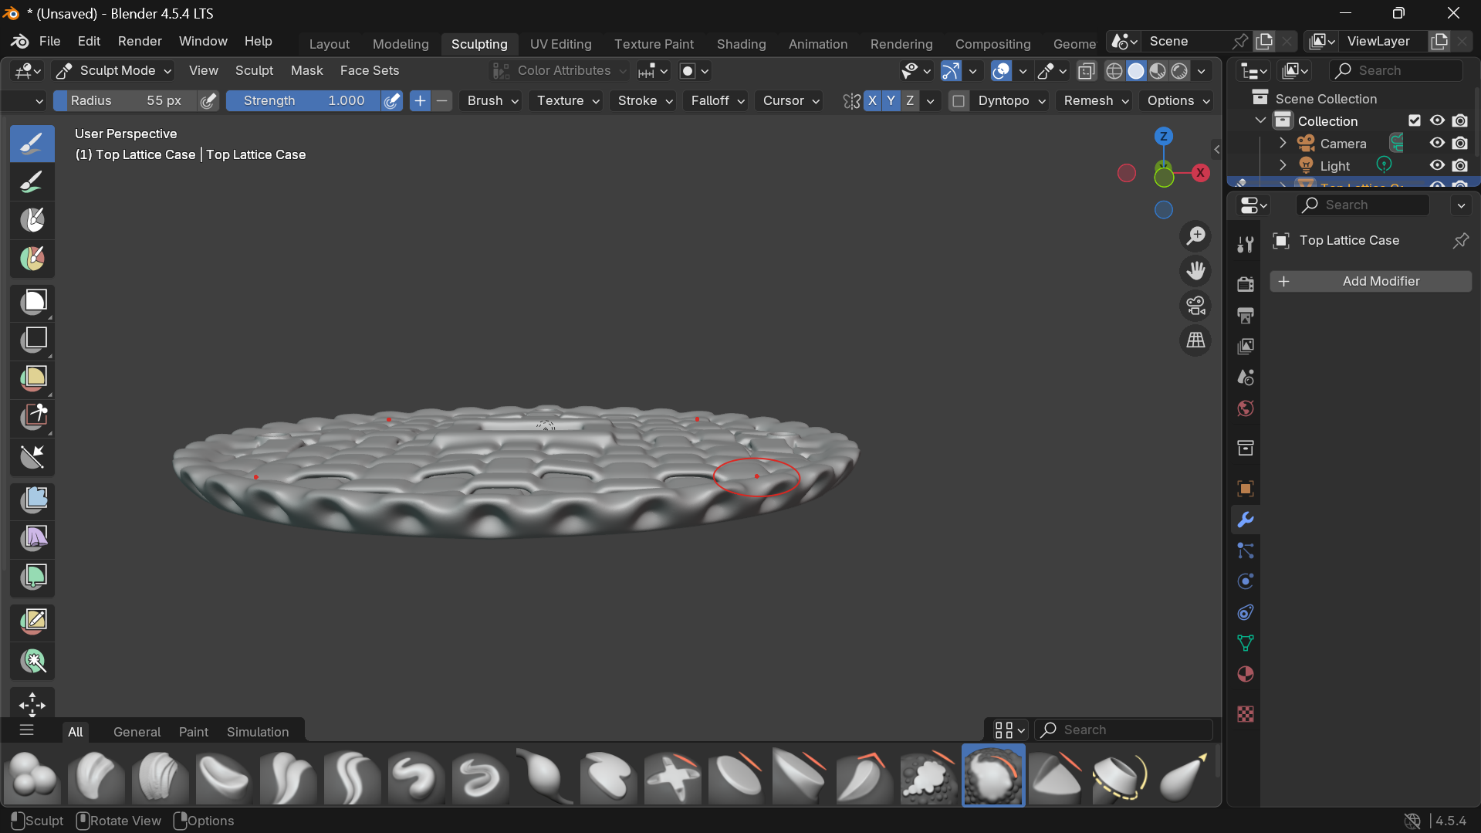Open the Options popover button
Image resolution: width=1481 pixels, height=833 pixels.
1176,101
